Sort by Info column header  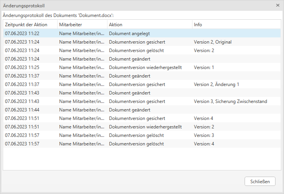[x=198, y=25]
